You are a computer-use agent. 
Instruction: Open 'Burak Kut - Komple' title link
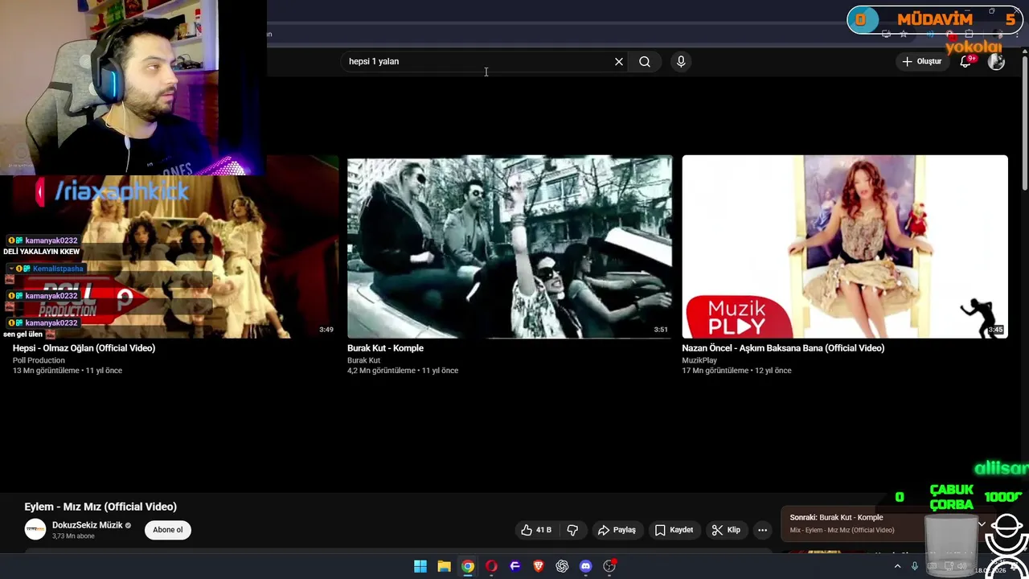[385, 348]
